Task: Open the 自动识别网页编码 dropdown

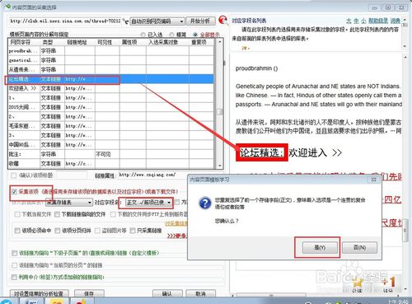Action: click(157, 21)
